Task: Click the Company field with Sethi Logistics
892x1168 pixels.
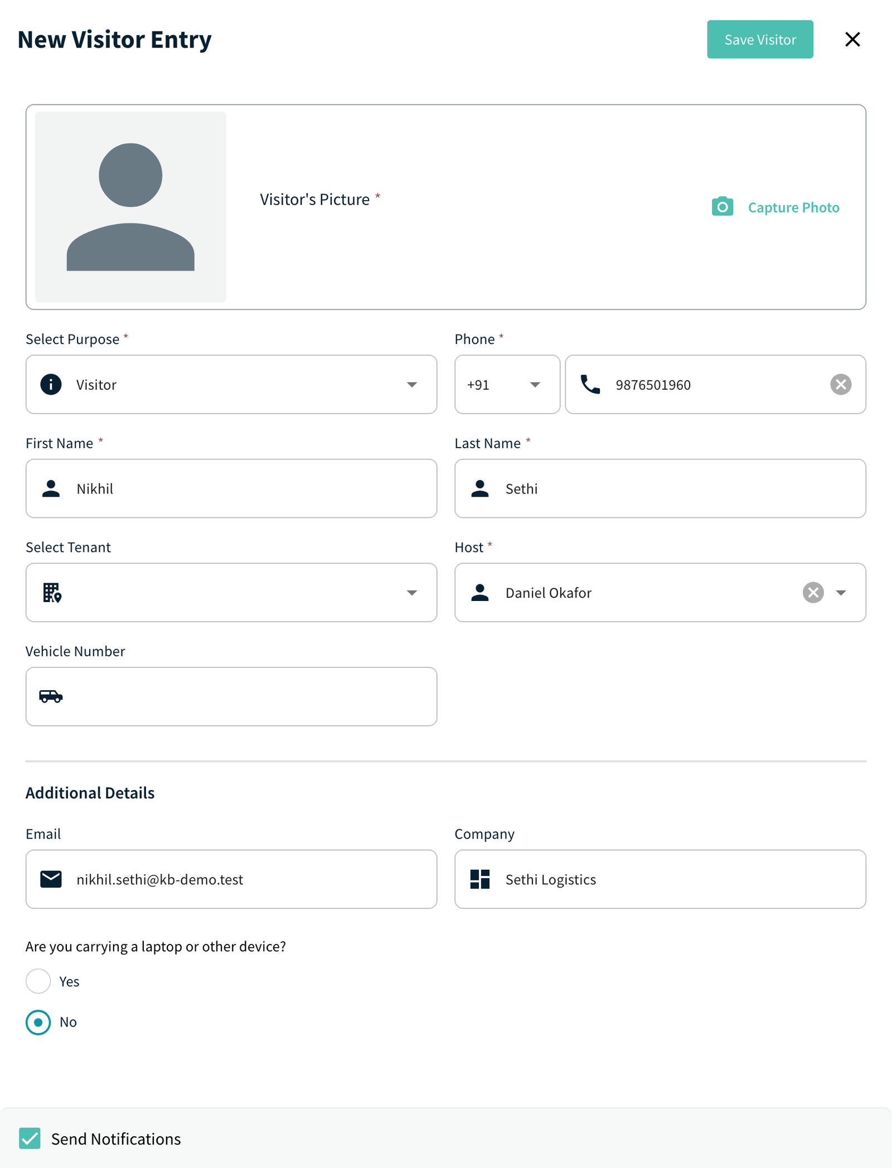Action: click(660, 879)
